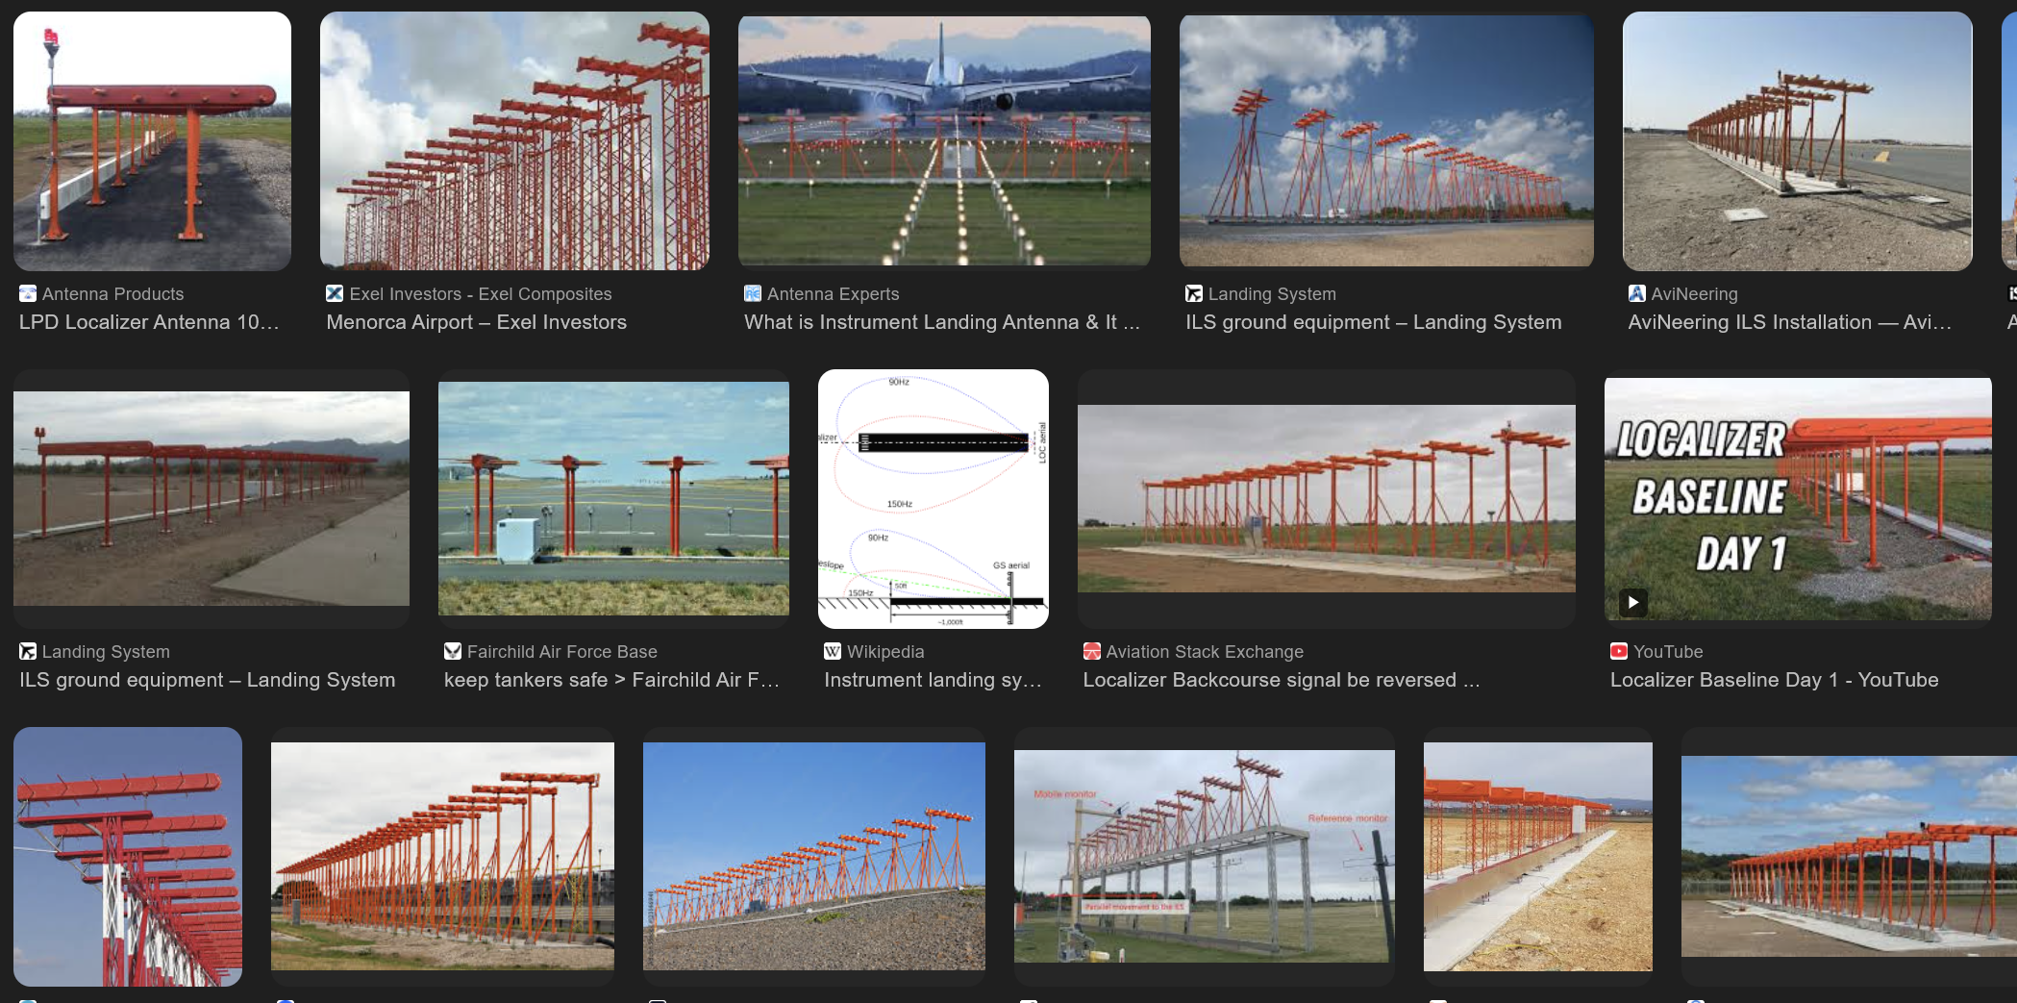The image size is (2017, 1003).
Task: Click the 'Exel Investors - Exel Composites' source name
Action: [x=481, y=293]
